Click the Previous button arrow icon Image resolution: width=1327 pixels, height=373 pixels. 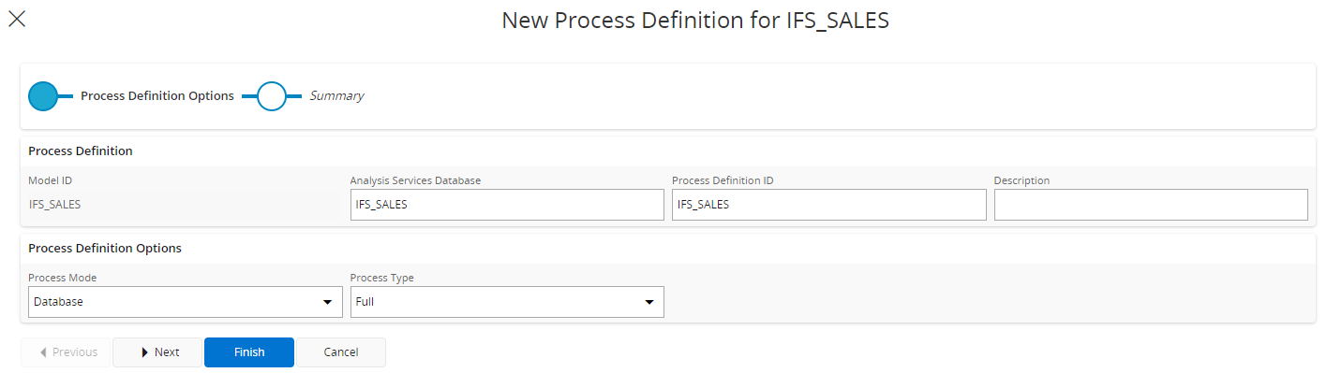(43, 352)
